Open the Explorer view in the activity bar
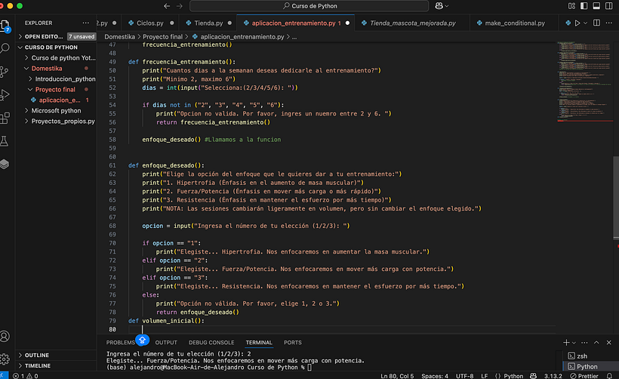Image resolution: width=619 pixels, height=379 pixels. pos(5,26)
